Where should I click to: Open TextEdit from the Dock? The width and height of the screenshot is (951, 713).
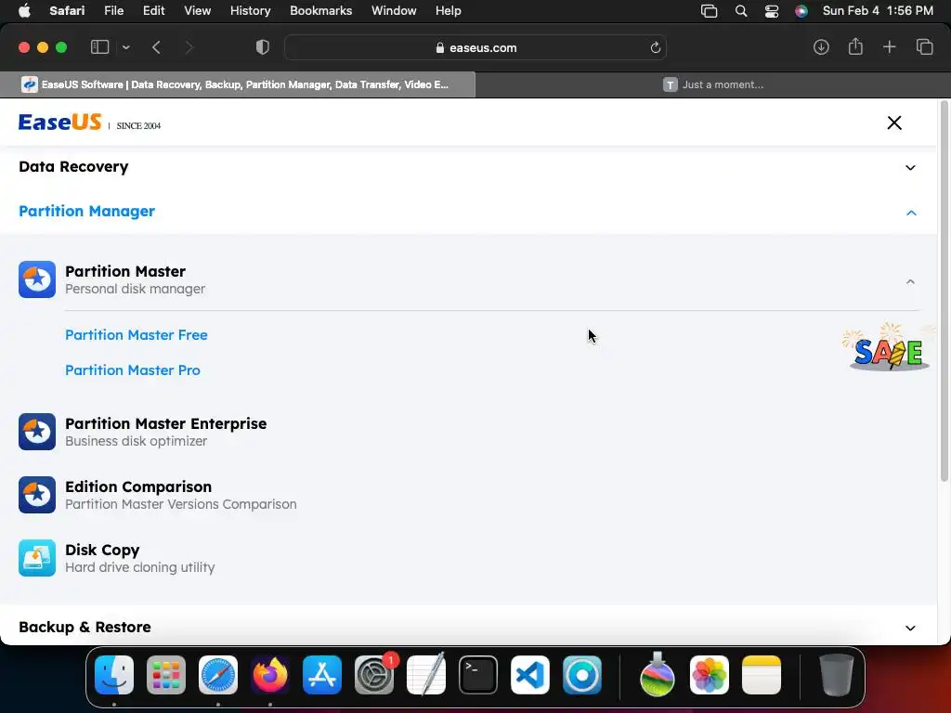425,675
